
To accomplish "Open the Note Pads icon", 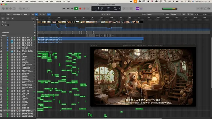I will tap(201, 9).
